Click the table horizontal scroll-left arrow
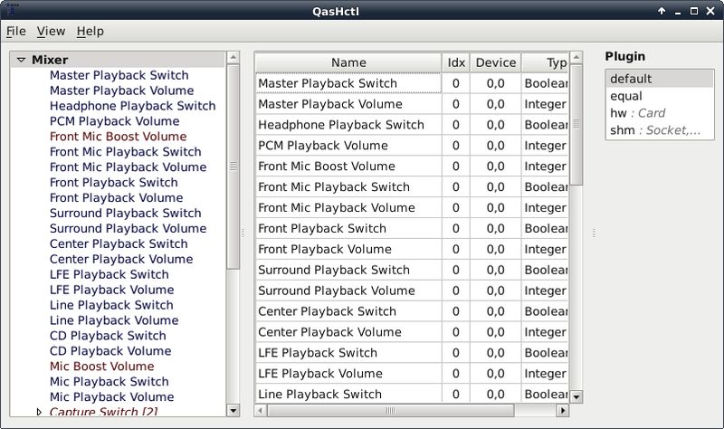Image resolution: width=724 pixels, height=429 pixels. (261, 410)
